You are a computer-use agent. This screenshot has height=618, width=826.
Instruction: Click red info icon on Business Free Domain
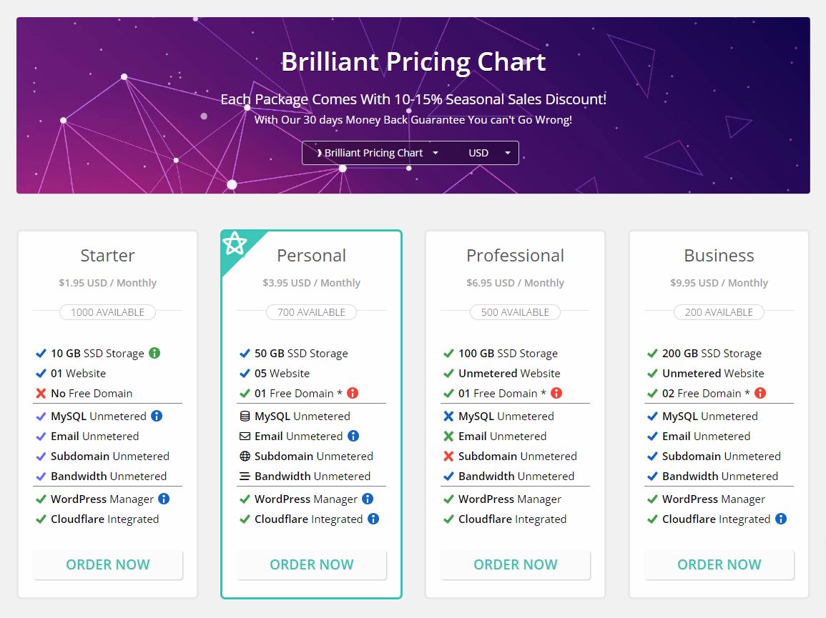pos(760,393)
